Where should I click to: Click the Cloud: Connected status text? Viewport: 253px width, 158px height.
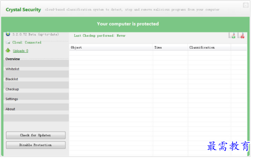pyautogui.click(x=27, y=43)
